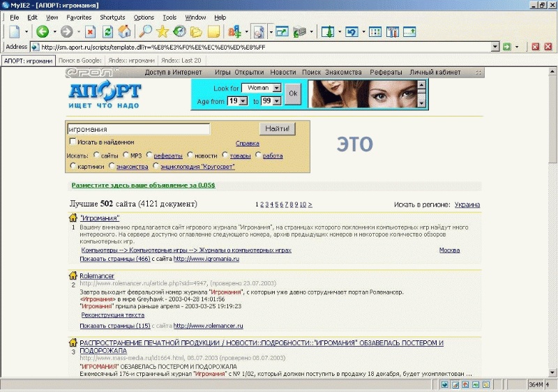Go to results page 2 link

(x=262, y=204)
